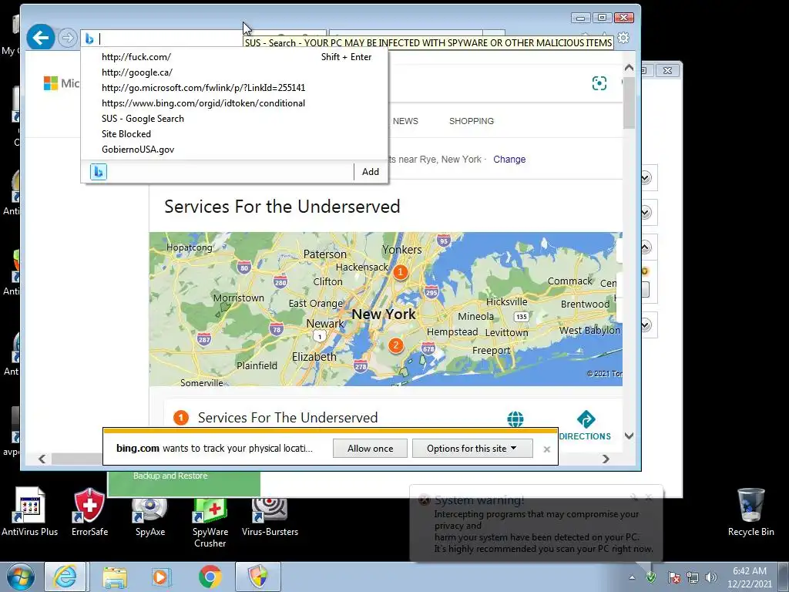This screenshot has width=789, height=592.
Task: Click Add search provider button
Action: [371, 172]
